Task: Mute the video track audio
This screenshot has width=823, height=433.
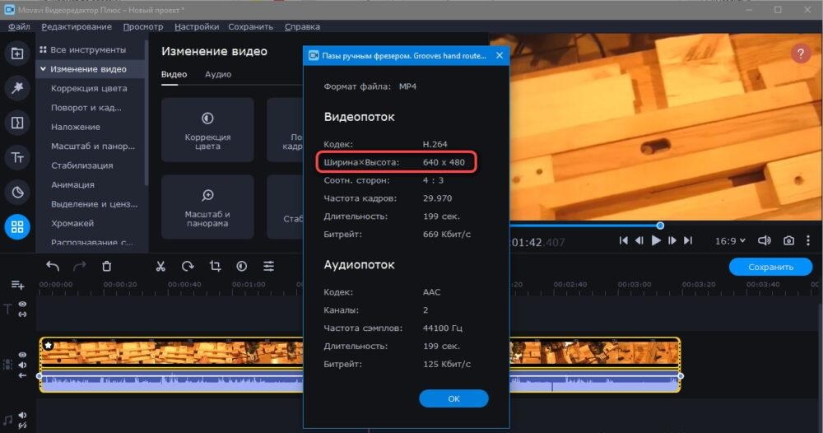Action: (23, 365)
